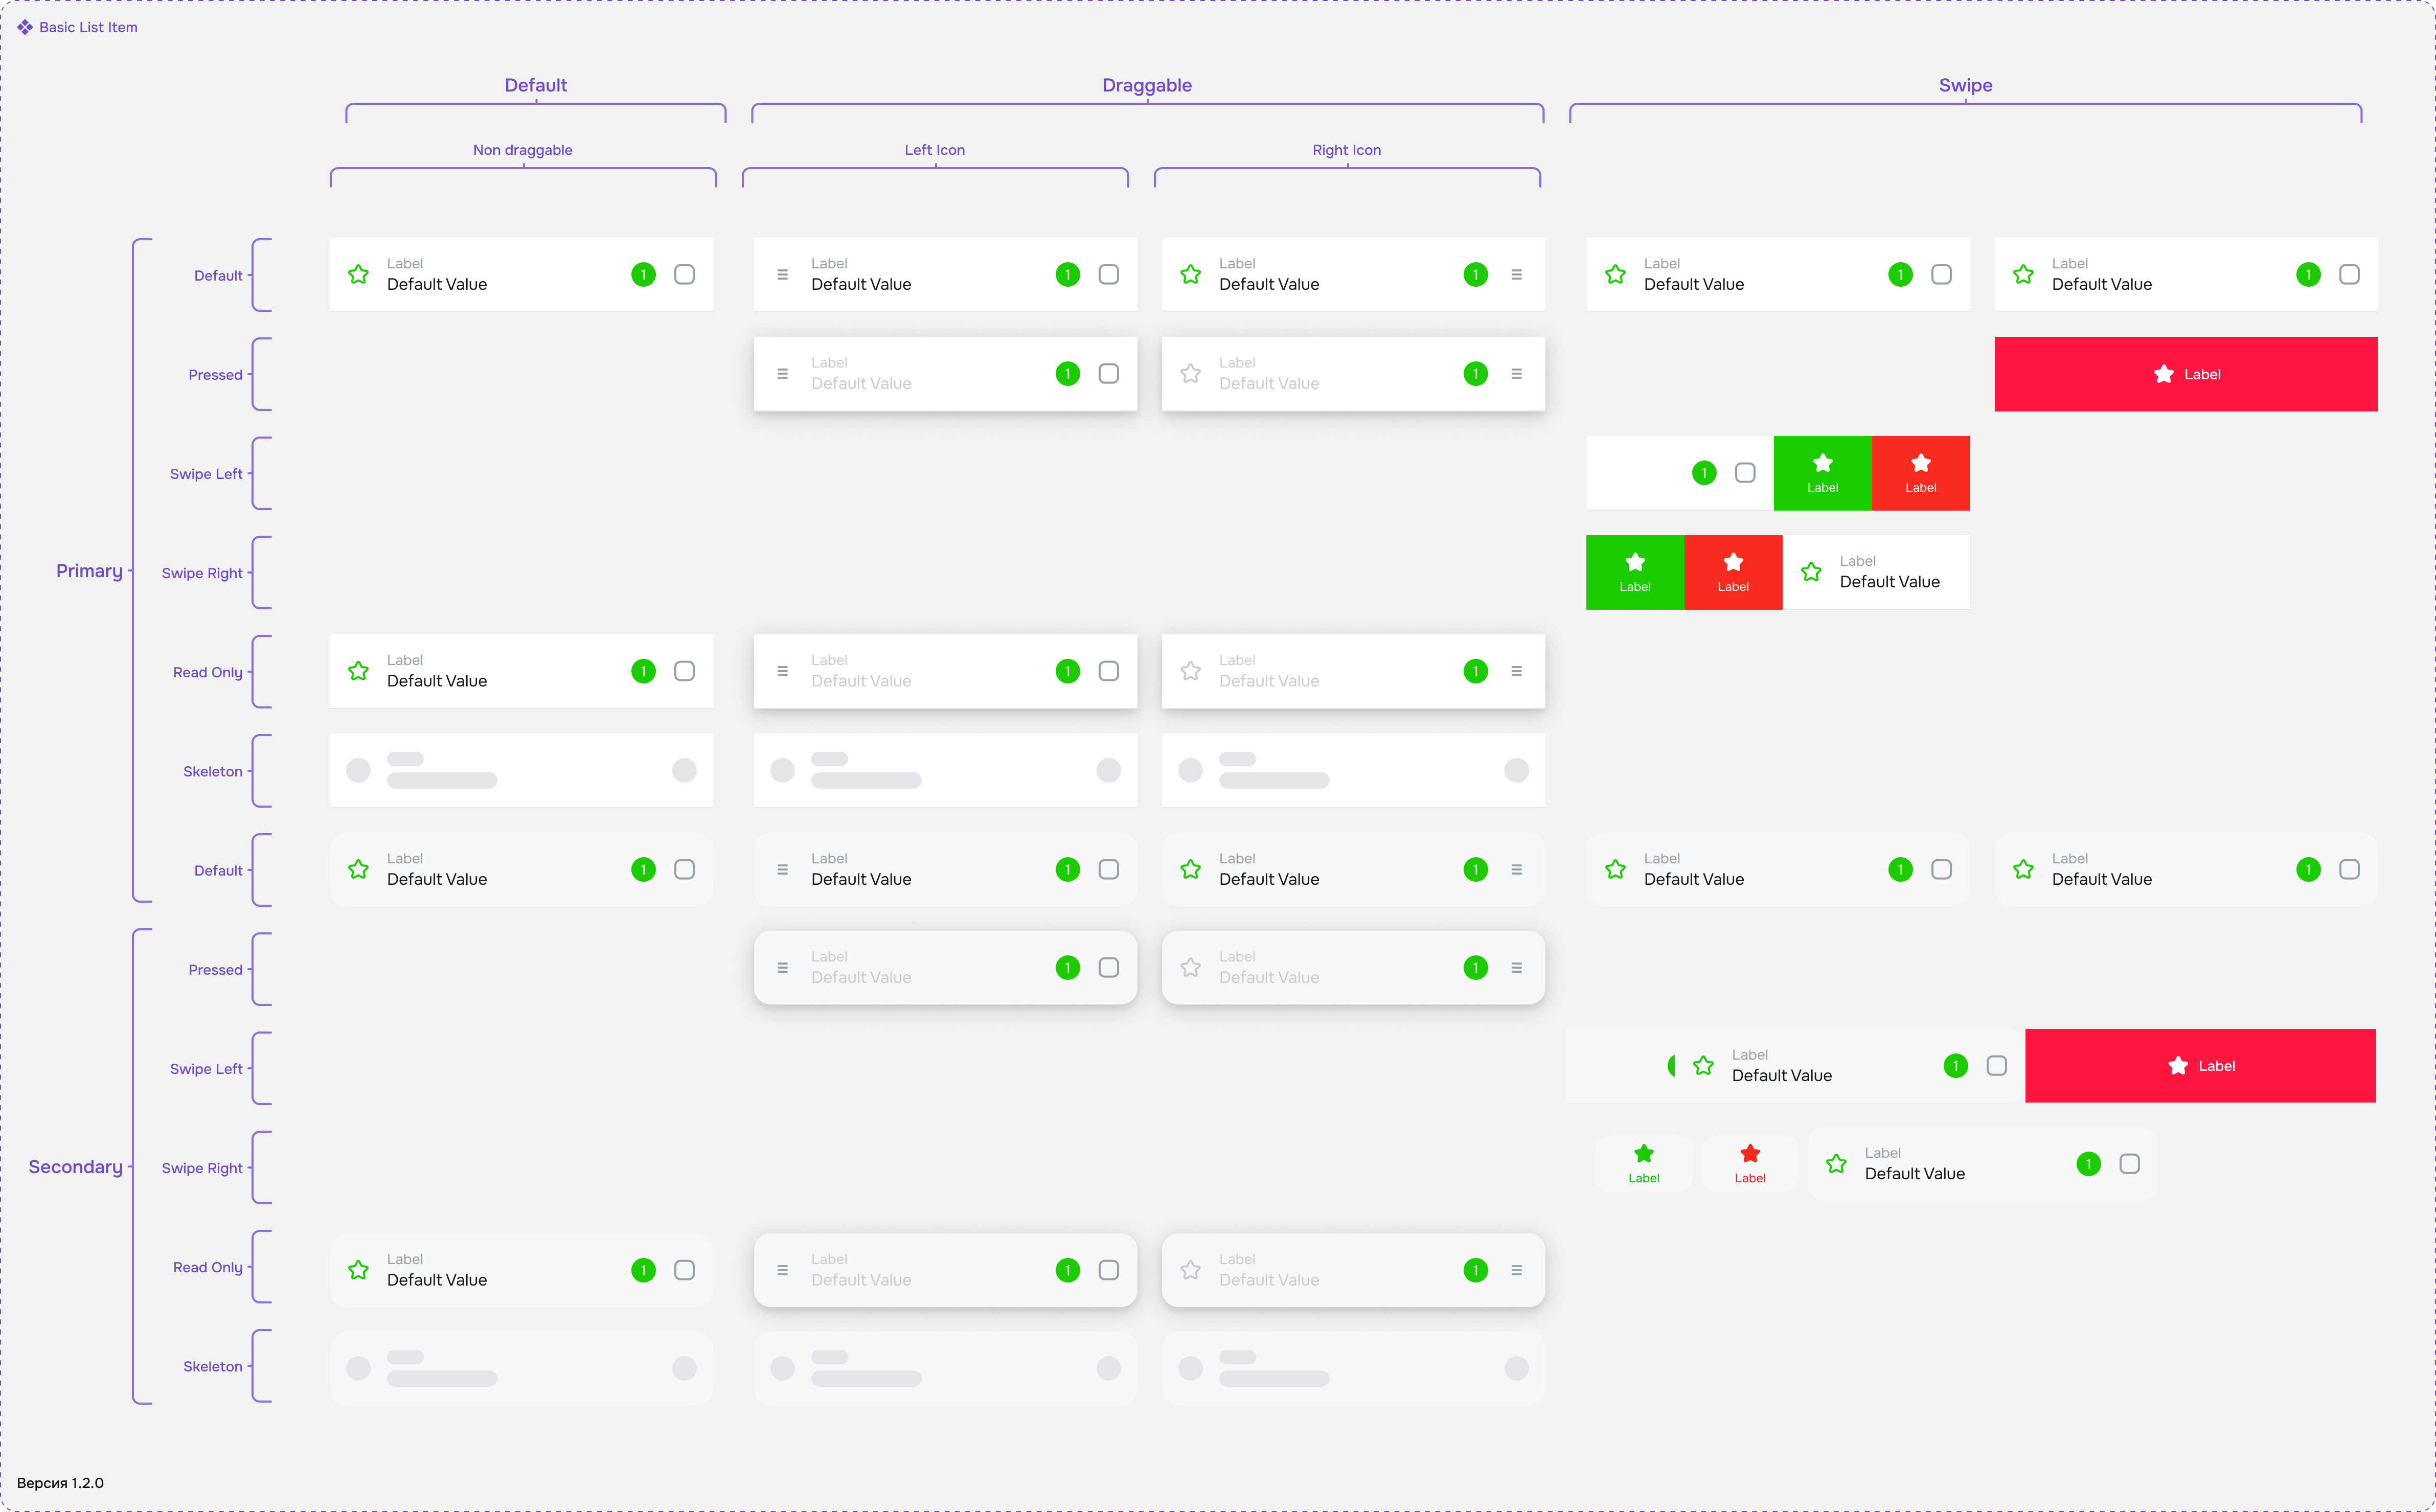Click the green 1 badge in Primary Swipe Left item
The height and width of the screenshot is (1512, 2436).
pyautogui.click(x=1704, y=473)
